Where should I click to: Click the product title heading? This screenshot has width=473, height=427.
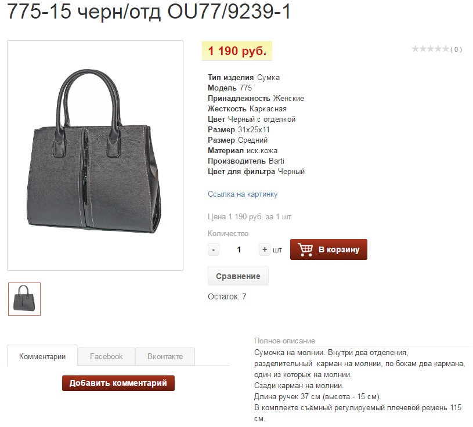(x=149, y=12)
